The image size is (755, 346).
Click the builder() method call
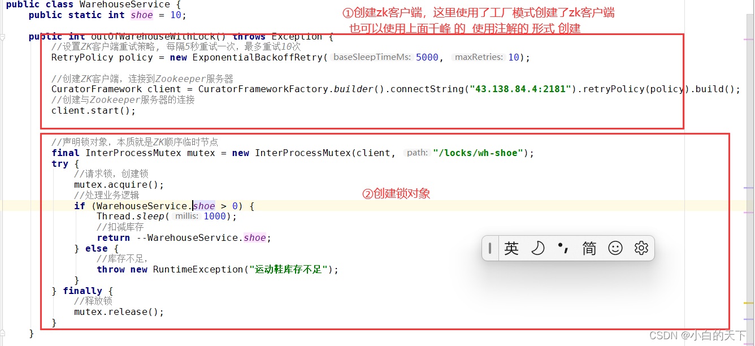tap(359, 89)
